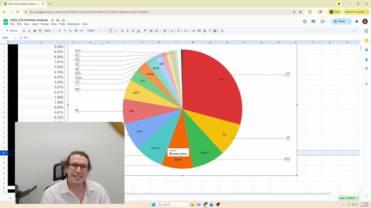Expand the Share options arrow
Viewport: 371px width, 208px height.
tap(349, 21)
